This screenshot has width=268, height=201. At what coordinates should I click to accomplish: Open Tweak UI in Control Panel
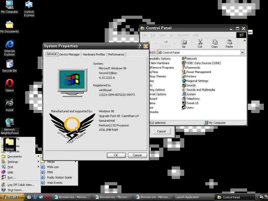coord(190,103)
